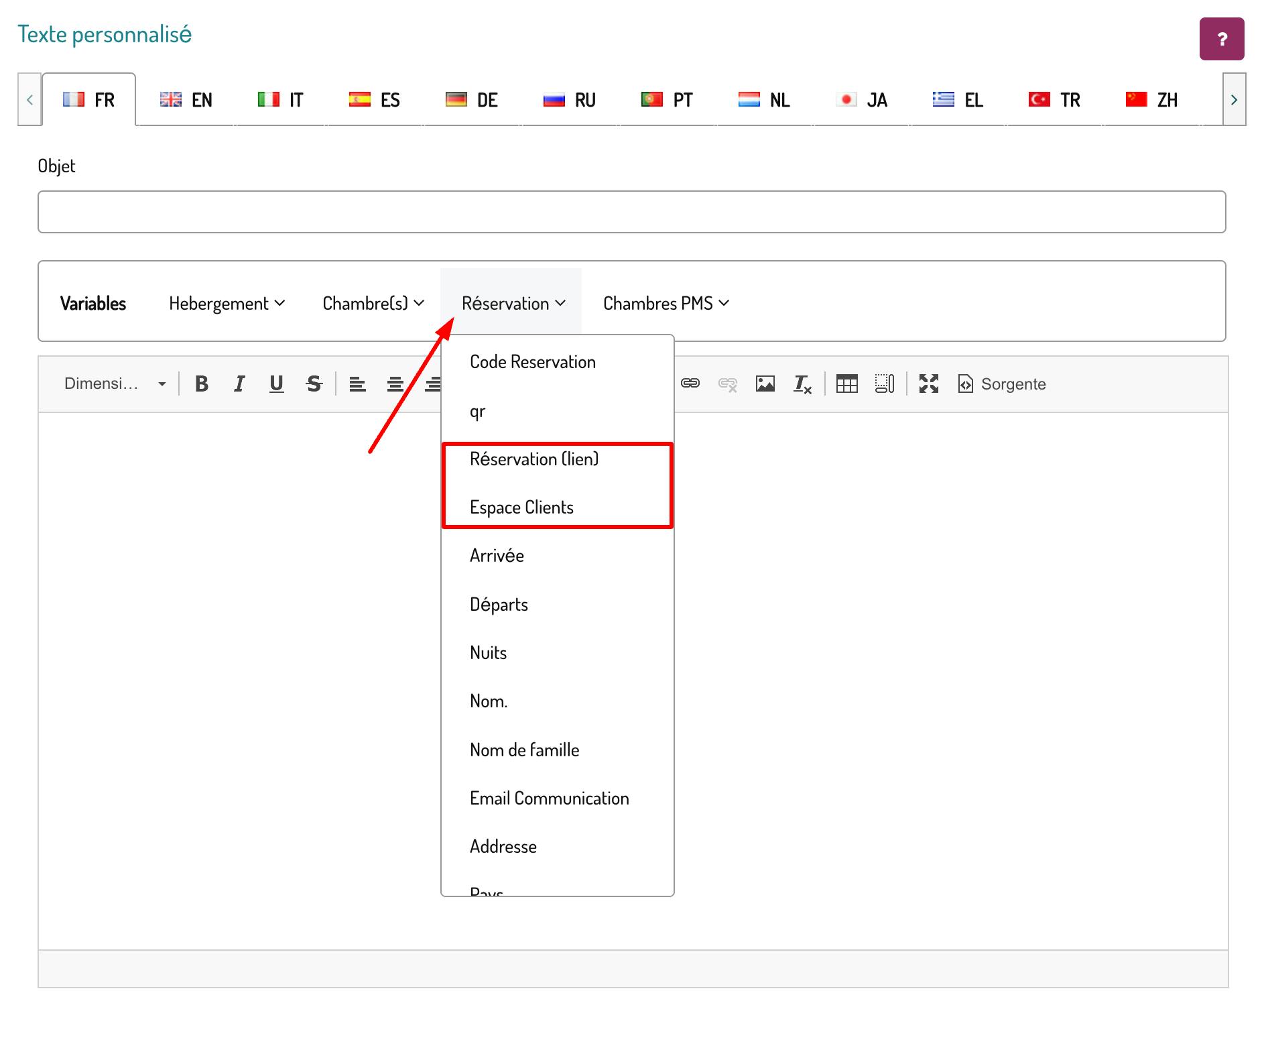Viewport: 1264px width, 1058px height.
Task: Click the underline icon
Action: click(276, 384)
